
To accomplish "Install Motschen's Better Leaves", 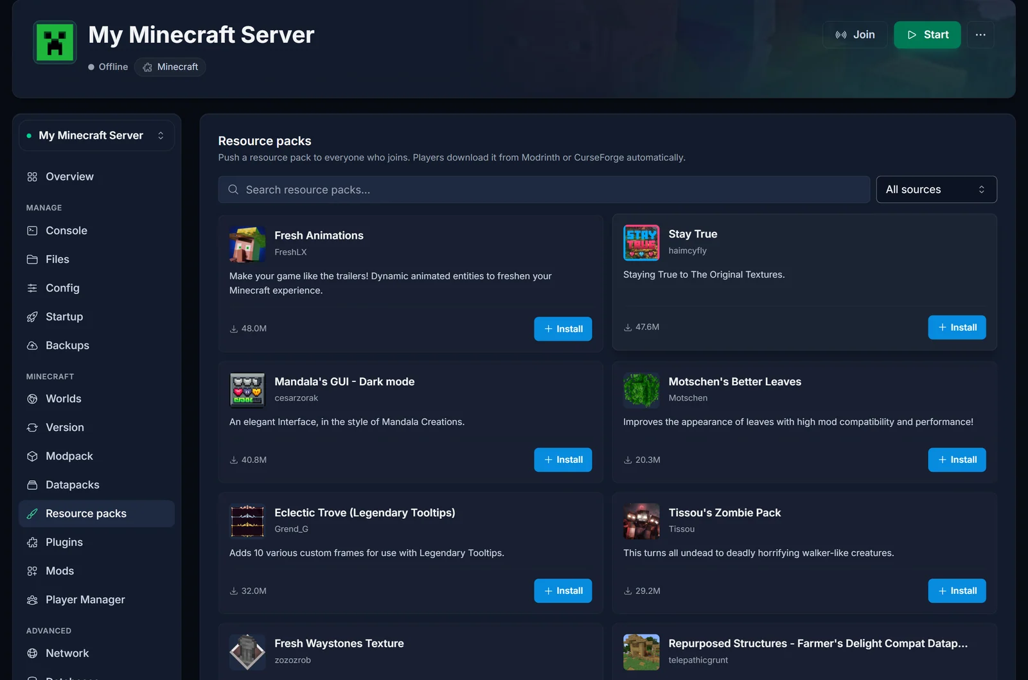I will click(957, 460).
